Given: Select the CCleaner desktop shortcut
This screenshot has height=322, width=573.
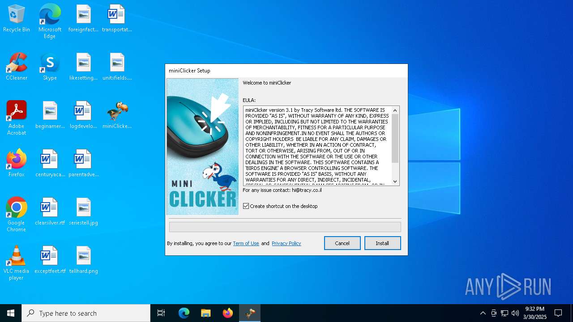Looking at the screenshot, I should coord(17,67).
